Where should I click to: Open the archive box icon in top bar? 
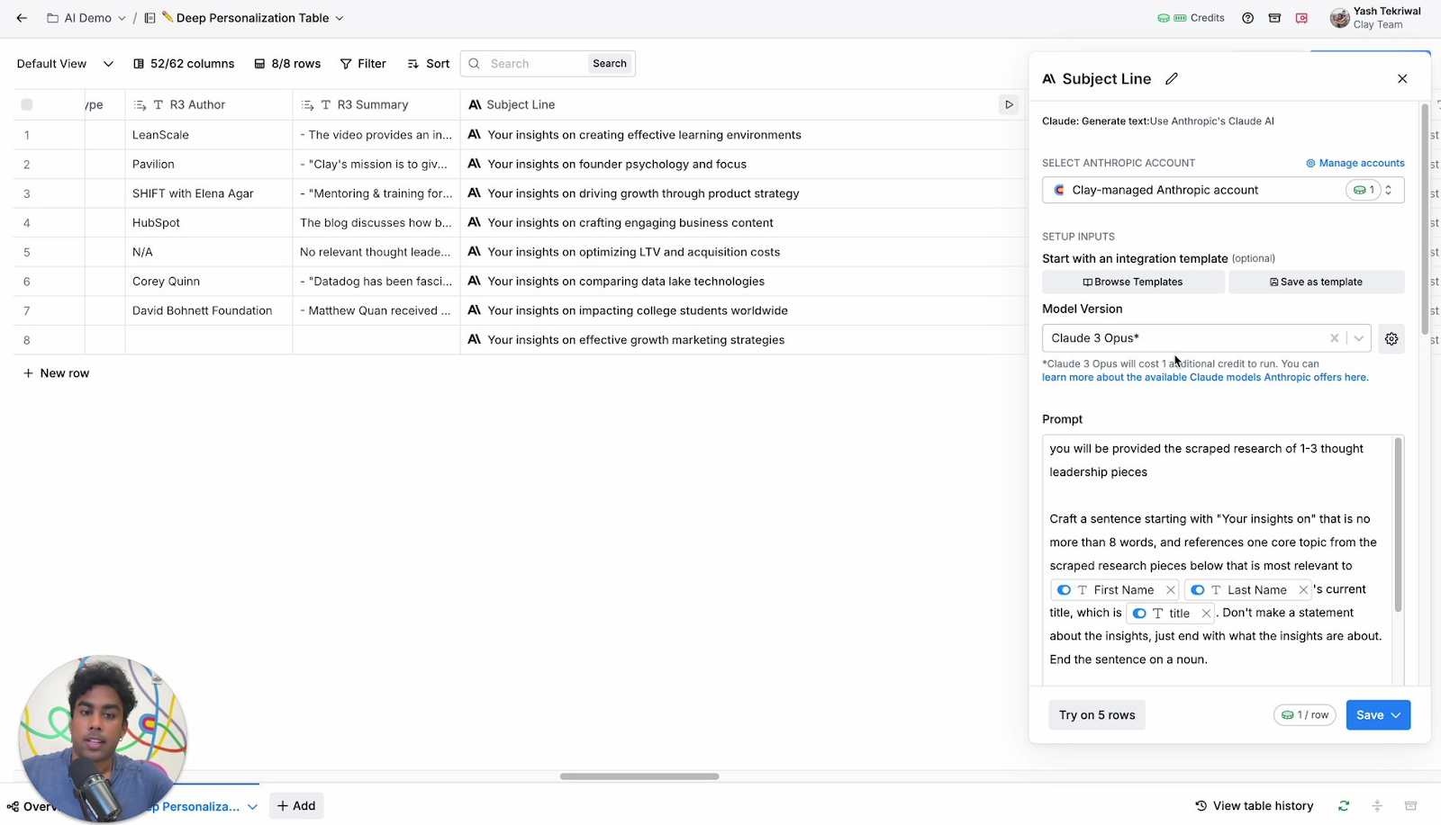pyautogui.click(x=1274, y=18)
